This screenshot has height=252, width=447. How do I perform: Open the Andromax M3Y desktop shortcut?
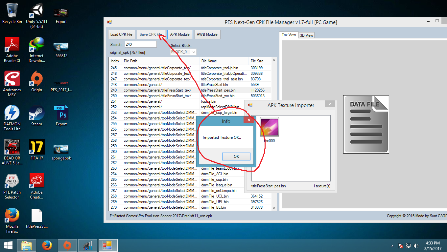pyautogui.click(x=12, y=84)
